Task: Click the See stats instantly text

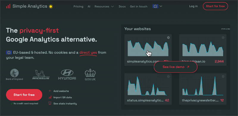Action: coord(65,104)
